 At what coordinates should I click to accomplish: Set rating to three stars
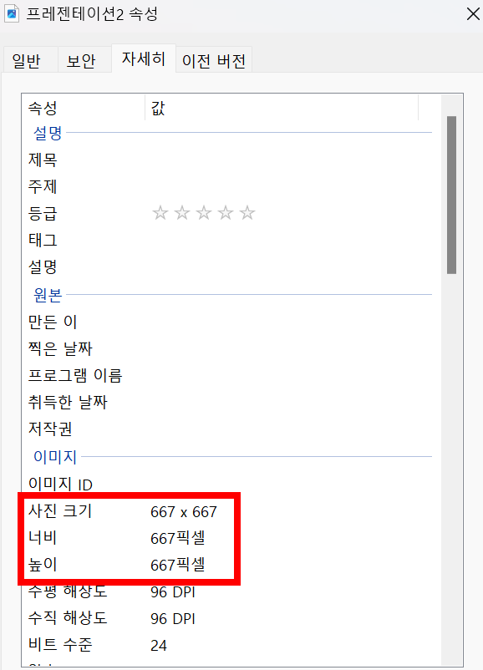tap(204, 212)
